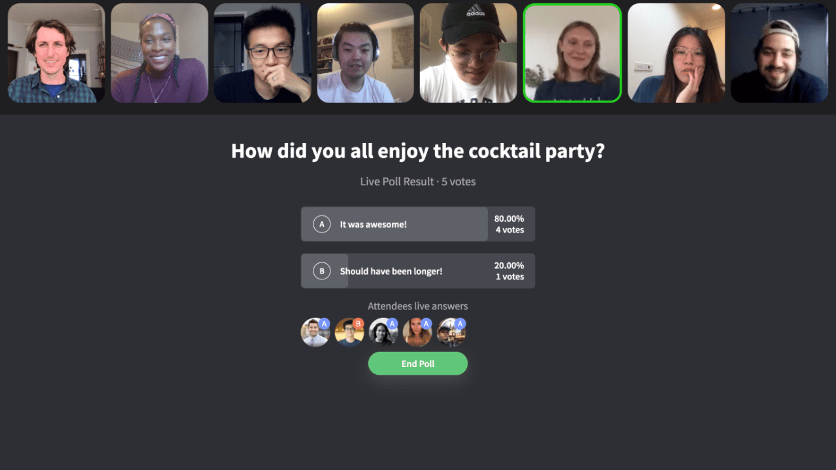
Task: Select the video of man in plaid shirt
Action: (56, 53)
